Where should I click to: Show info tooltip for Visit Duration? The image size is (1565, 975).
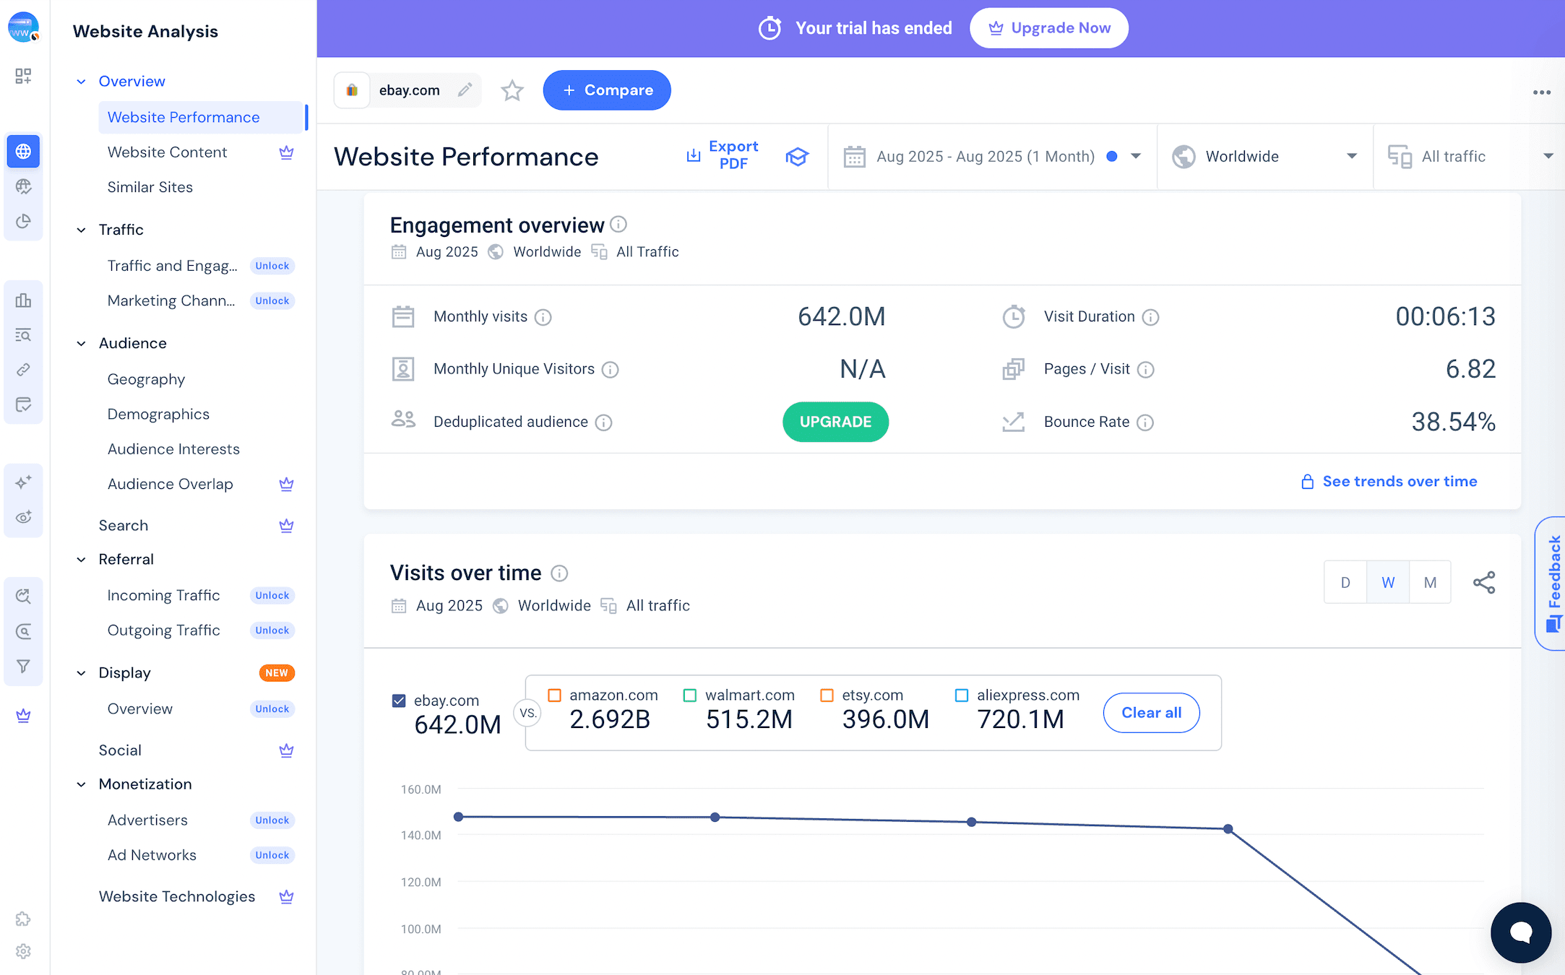click(1151, 317)
